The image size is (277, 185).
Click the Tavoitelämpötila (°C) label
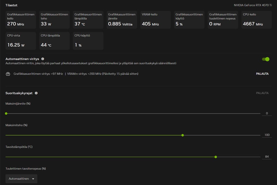tap(19, 147)
